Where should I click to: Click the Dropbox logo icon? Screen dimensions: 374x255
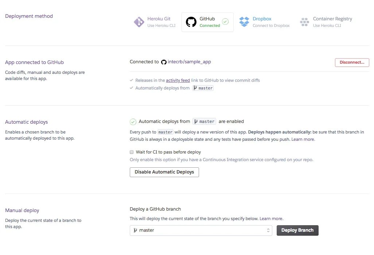tap(244, 22)
